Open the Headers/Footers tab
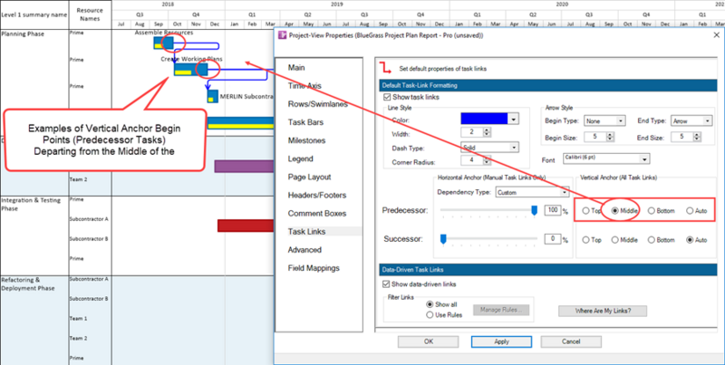 point(316,195)
